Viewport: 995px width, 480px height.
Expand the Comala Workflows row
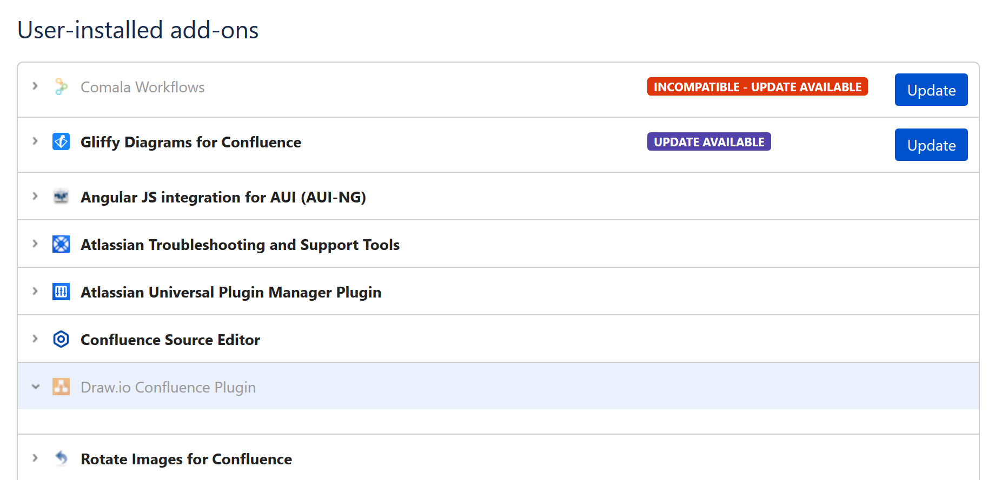[x=35, y=86]
